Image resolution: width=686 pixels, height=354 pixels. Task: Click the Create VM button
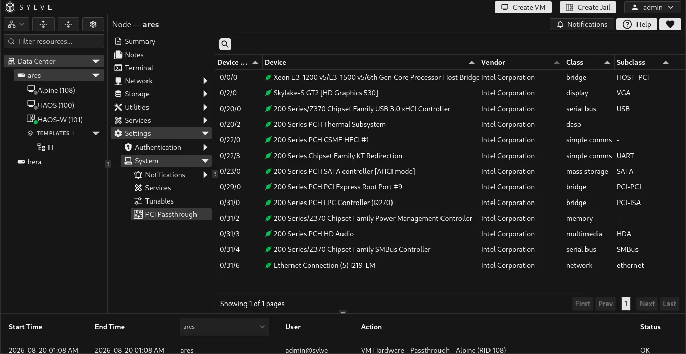pyautogui.click(x=523, y=7)
